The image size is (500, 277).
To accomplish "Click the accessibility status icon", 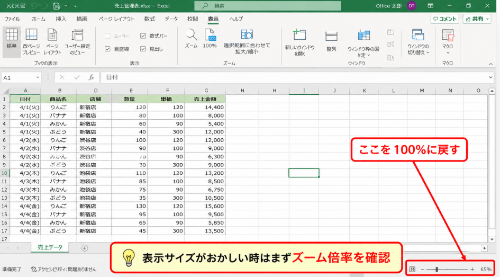I will pyautogui.click(x=33, y=270).
